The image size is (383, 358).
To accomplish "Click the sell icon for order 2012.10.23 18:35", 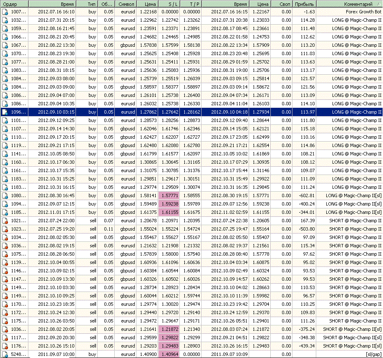I will click(5, 304).
